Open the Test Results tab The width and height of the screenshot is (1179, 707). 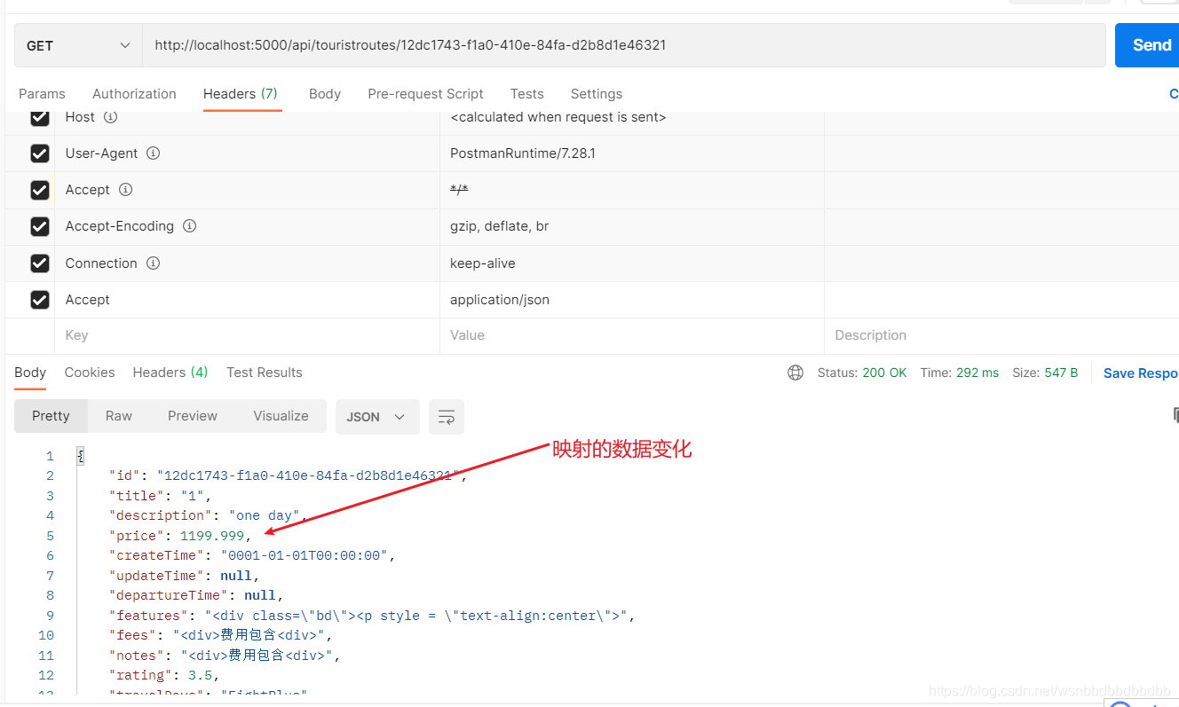pos(265,373)
